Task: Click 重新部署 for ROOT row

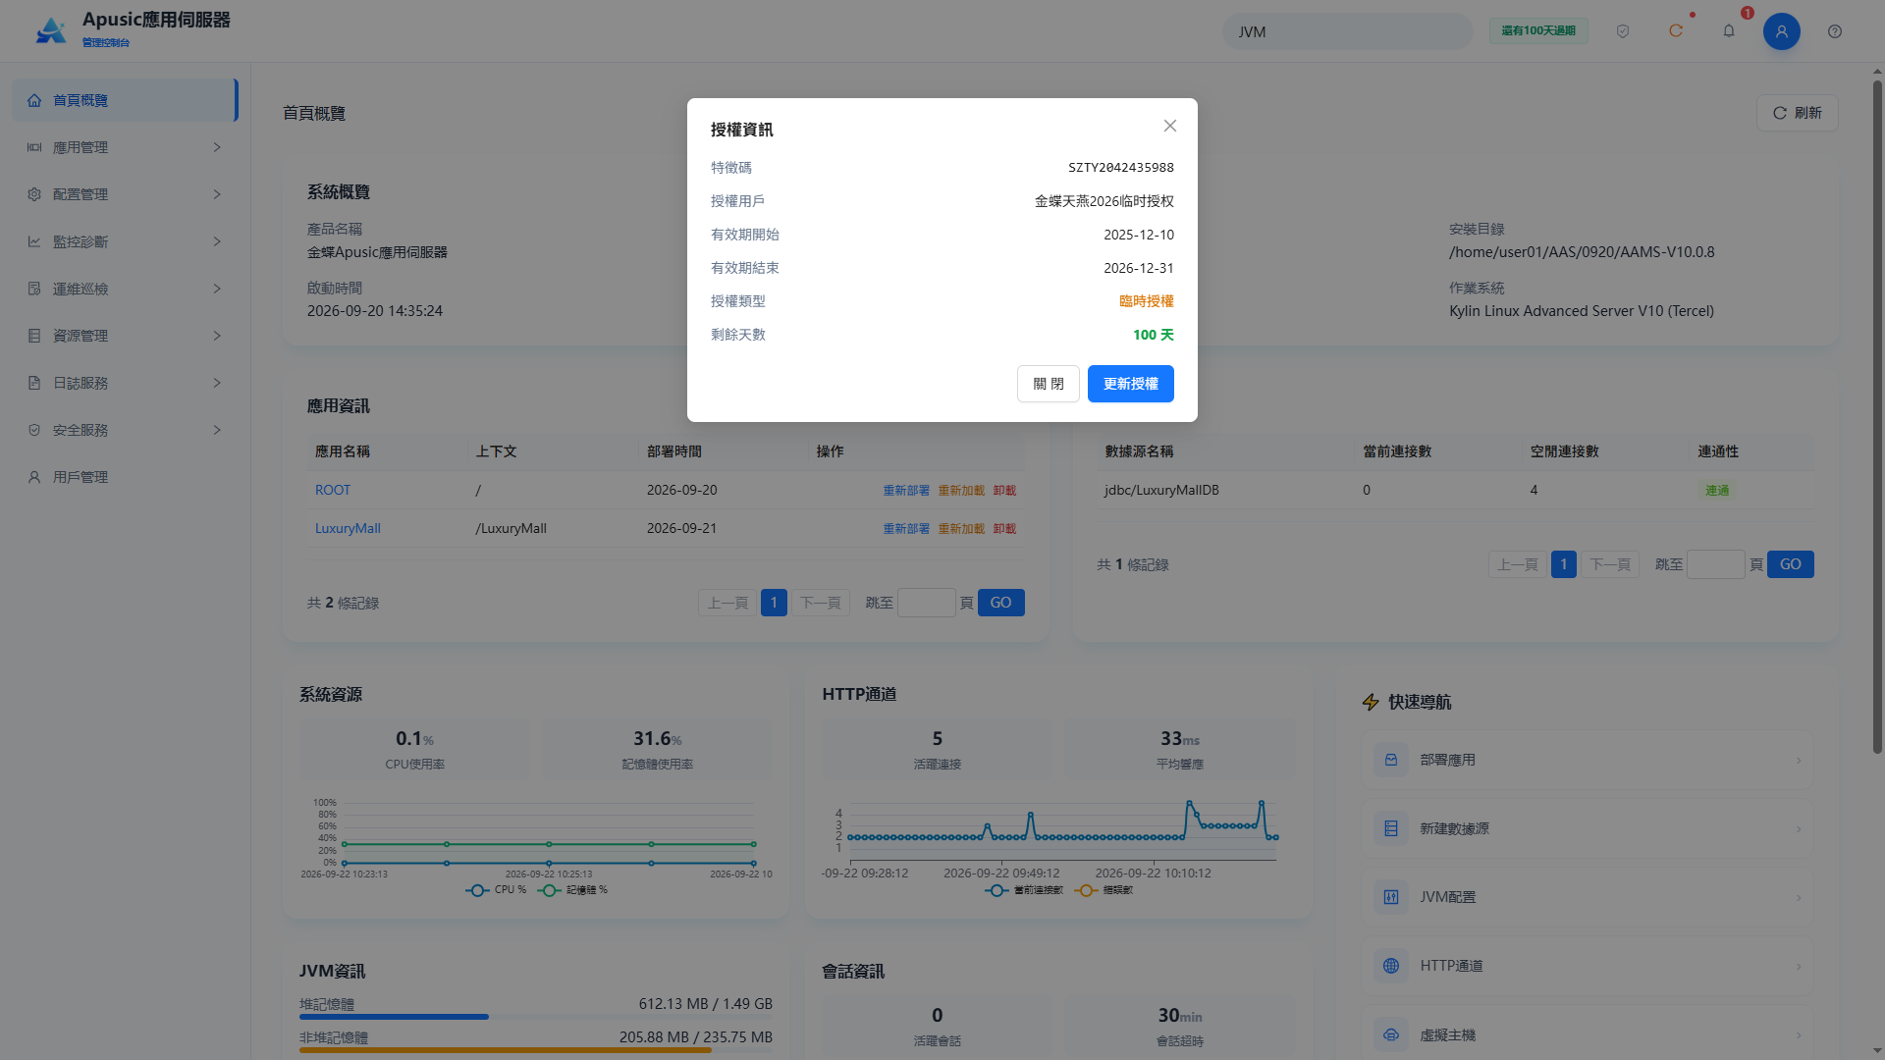Action: pos(906,491)
